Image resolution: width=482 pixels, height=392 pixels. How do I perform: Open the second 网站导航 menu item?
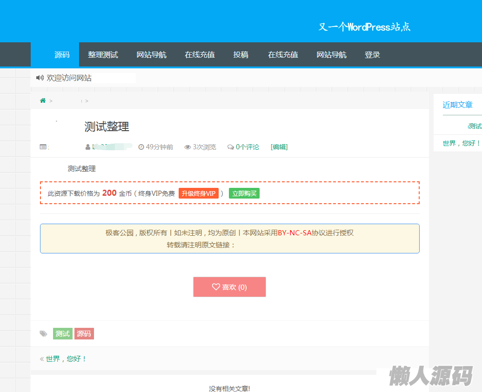pos(331,55)
